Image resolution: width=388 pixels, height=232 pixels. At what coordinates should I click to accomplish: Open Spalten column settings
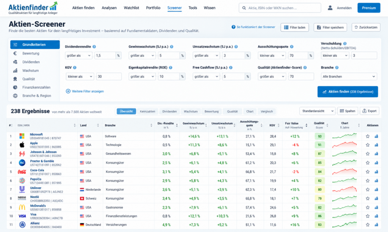click(x=348, y=111)
